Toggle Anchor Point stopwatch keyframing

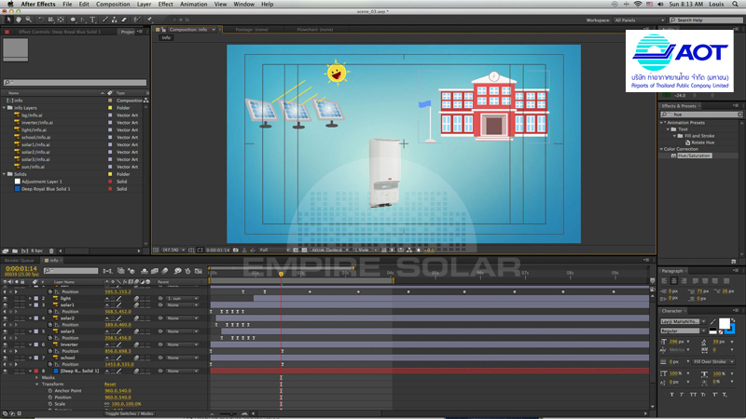50,390
